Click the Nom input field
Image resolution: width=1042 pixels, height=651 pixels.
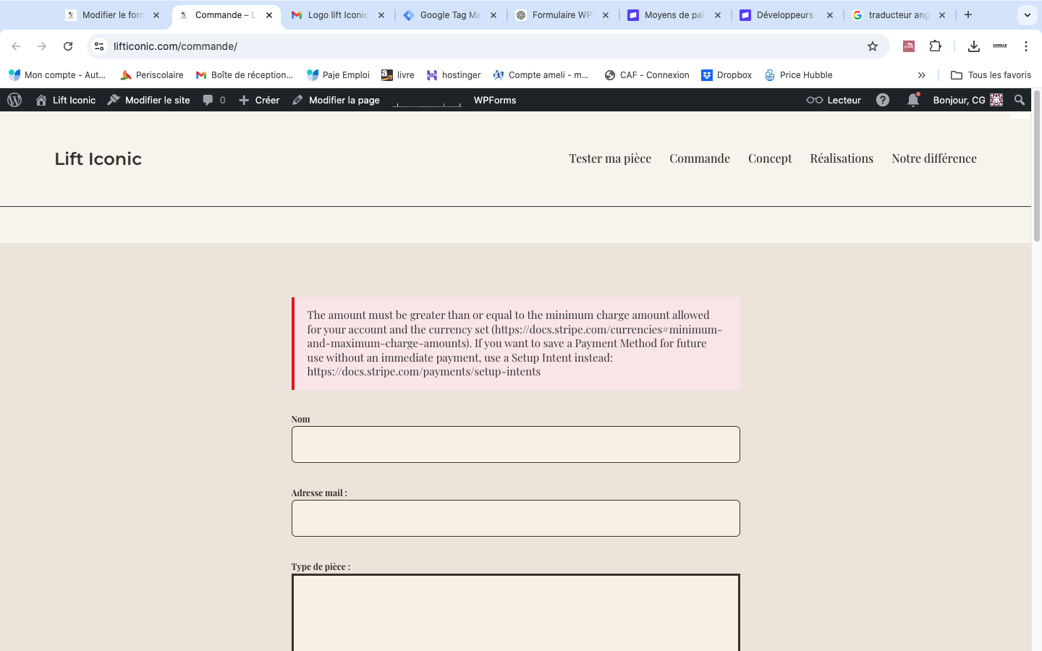click(x=515, y=444)
